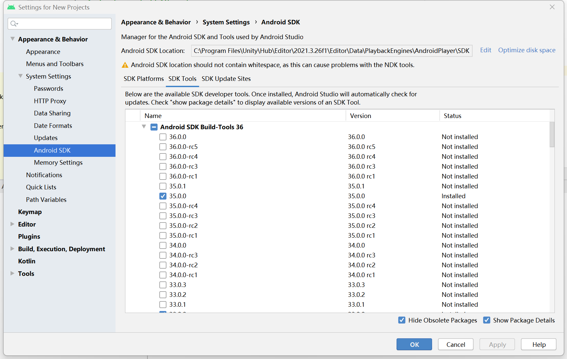
Task: Collapse the System Settings tree node
Action: (20, 76)
